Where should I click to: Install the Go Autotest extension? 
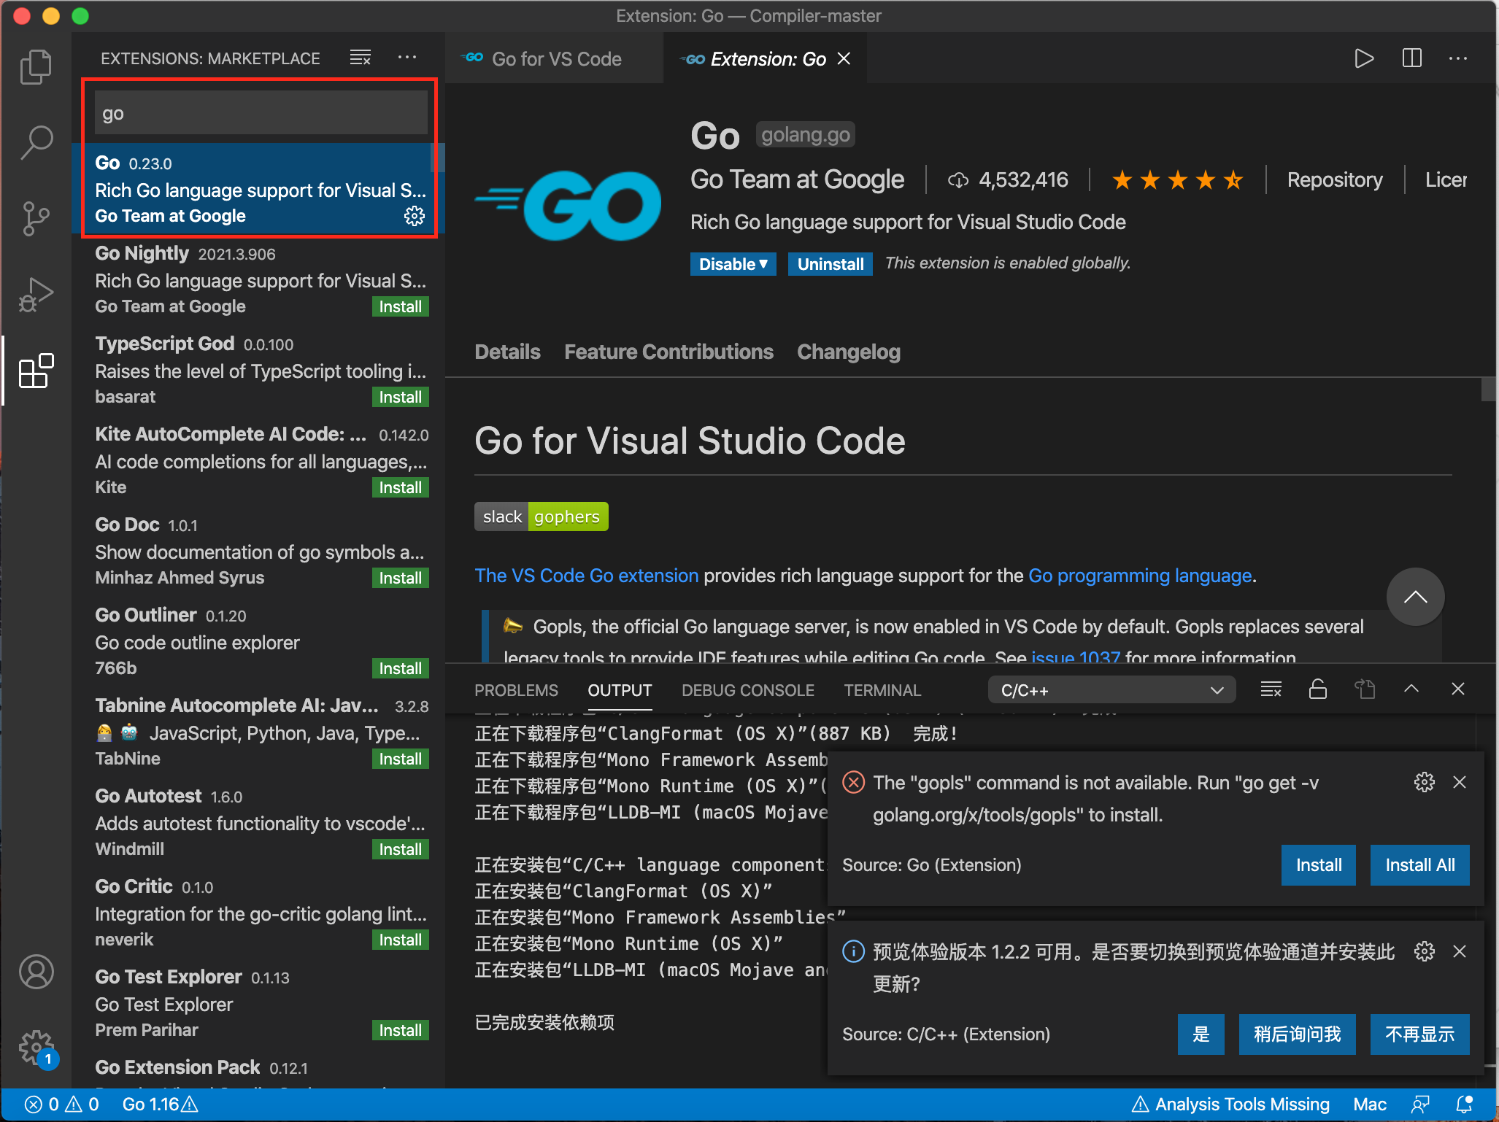click(x=400, y=849)
